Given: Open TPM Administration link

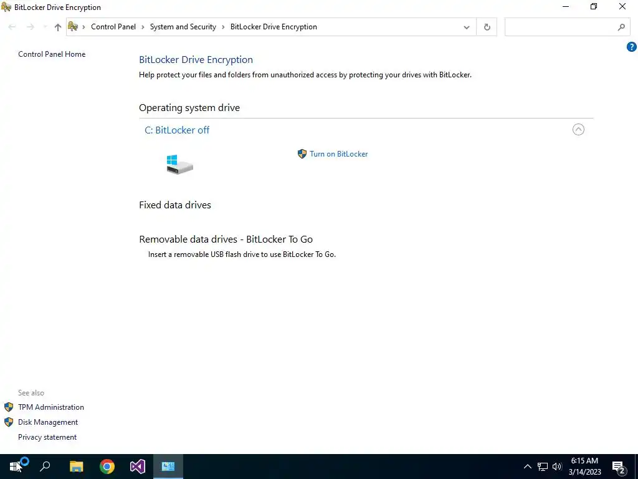Looking at the screenshot, I should pyautogui.click(x=51, y=407).
